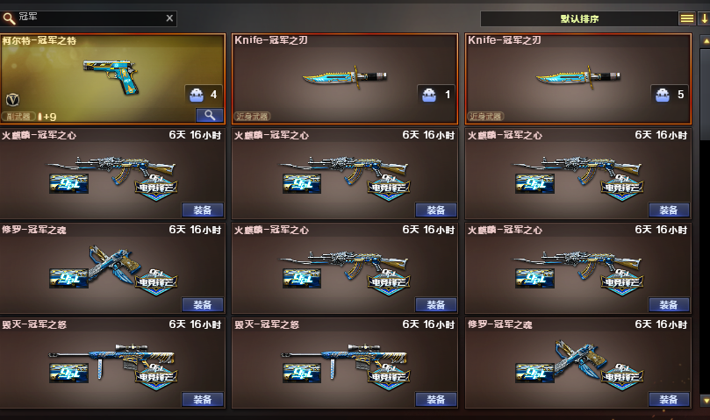Equip first 火麒麟-冠军之心 in second row via 装备

pyautogui.click(x=203, y=210)
